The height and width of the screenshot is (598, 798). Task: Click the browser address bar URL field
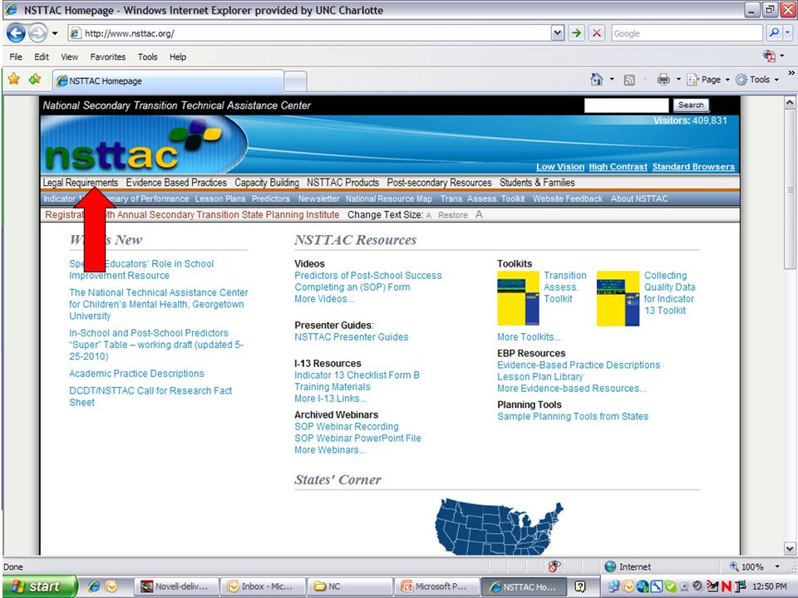309,33
